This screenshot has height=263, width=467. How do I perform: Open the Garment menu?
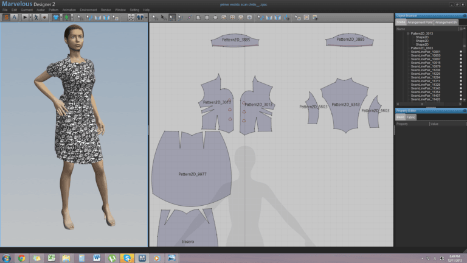point(27,10)
